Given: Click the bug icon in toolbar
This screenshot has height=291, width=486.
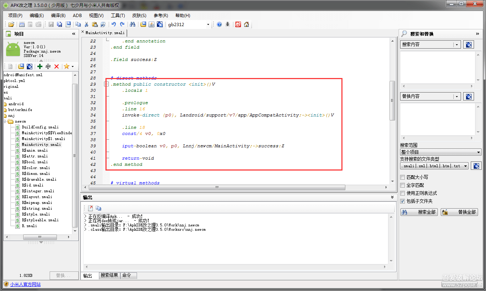Looking at the screenshot, I should coord(228,24).
